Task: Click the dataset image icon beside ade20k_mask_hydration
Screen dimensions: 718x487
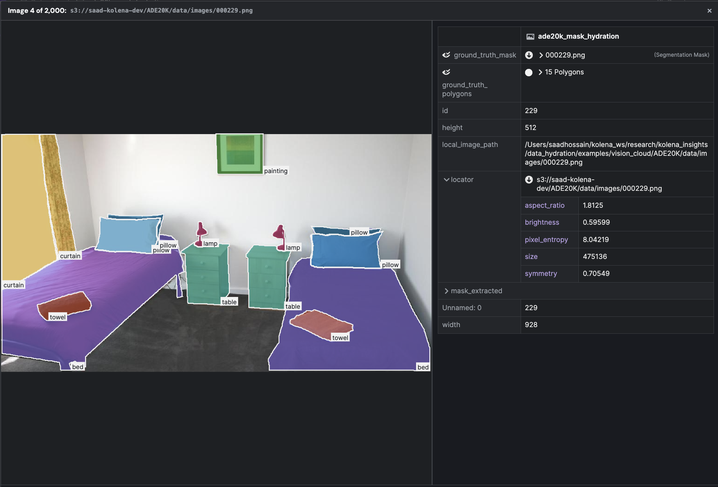Action: (x=530, y=36)
